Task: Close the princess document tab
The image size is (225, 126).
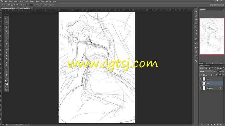Action: point(32,8)
